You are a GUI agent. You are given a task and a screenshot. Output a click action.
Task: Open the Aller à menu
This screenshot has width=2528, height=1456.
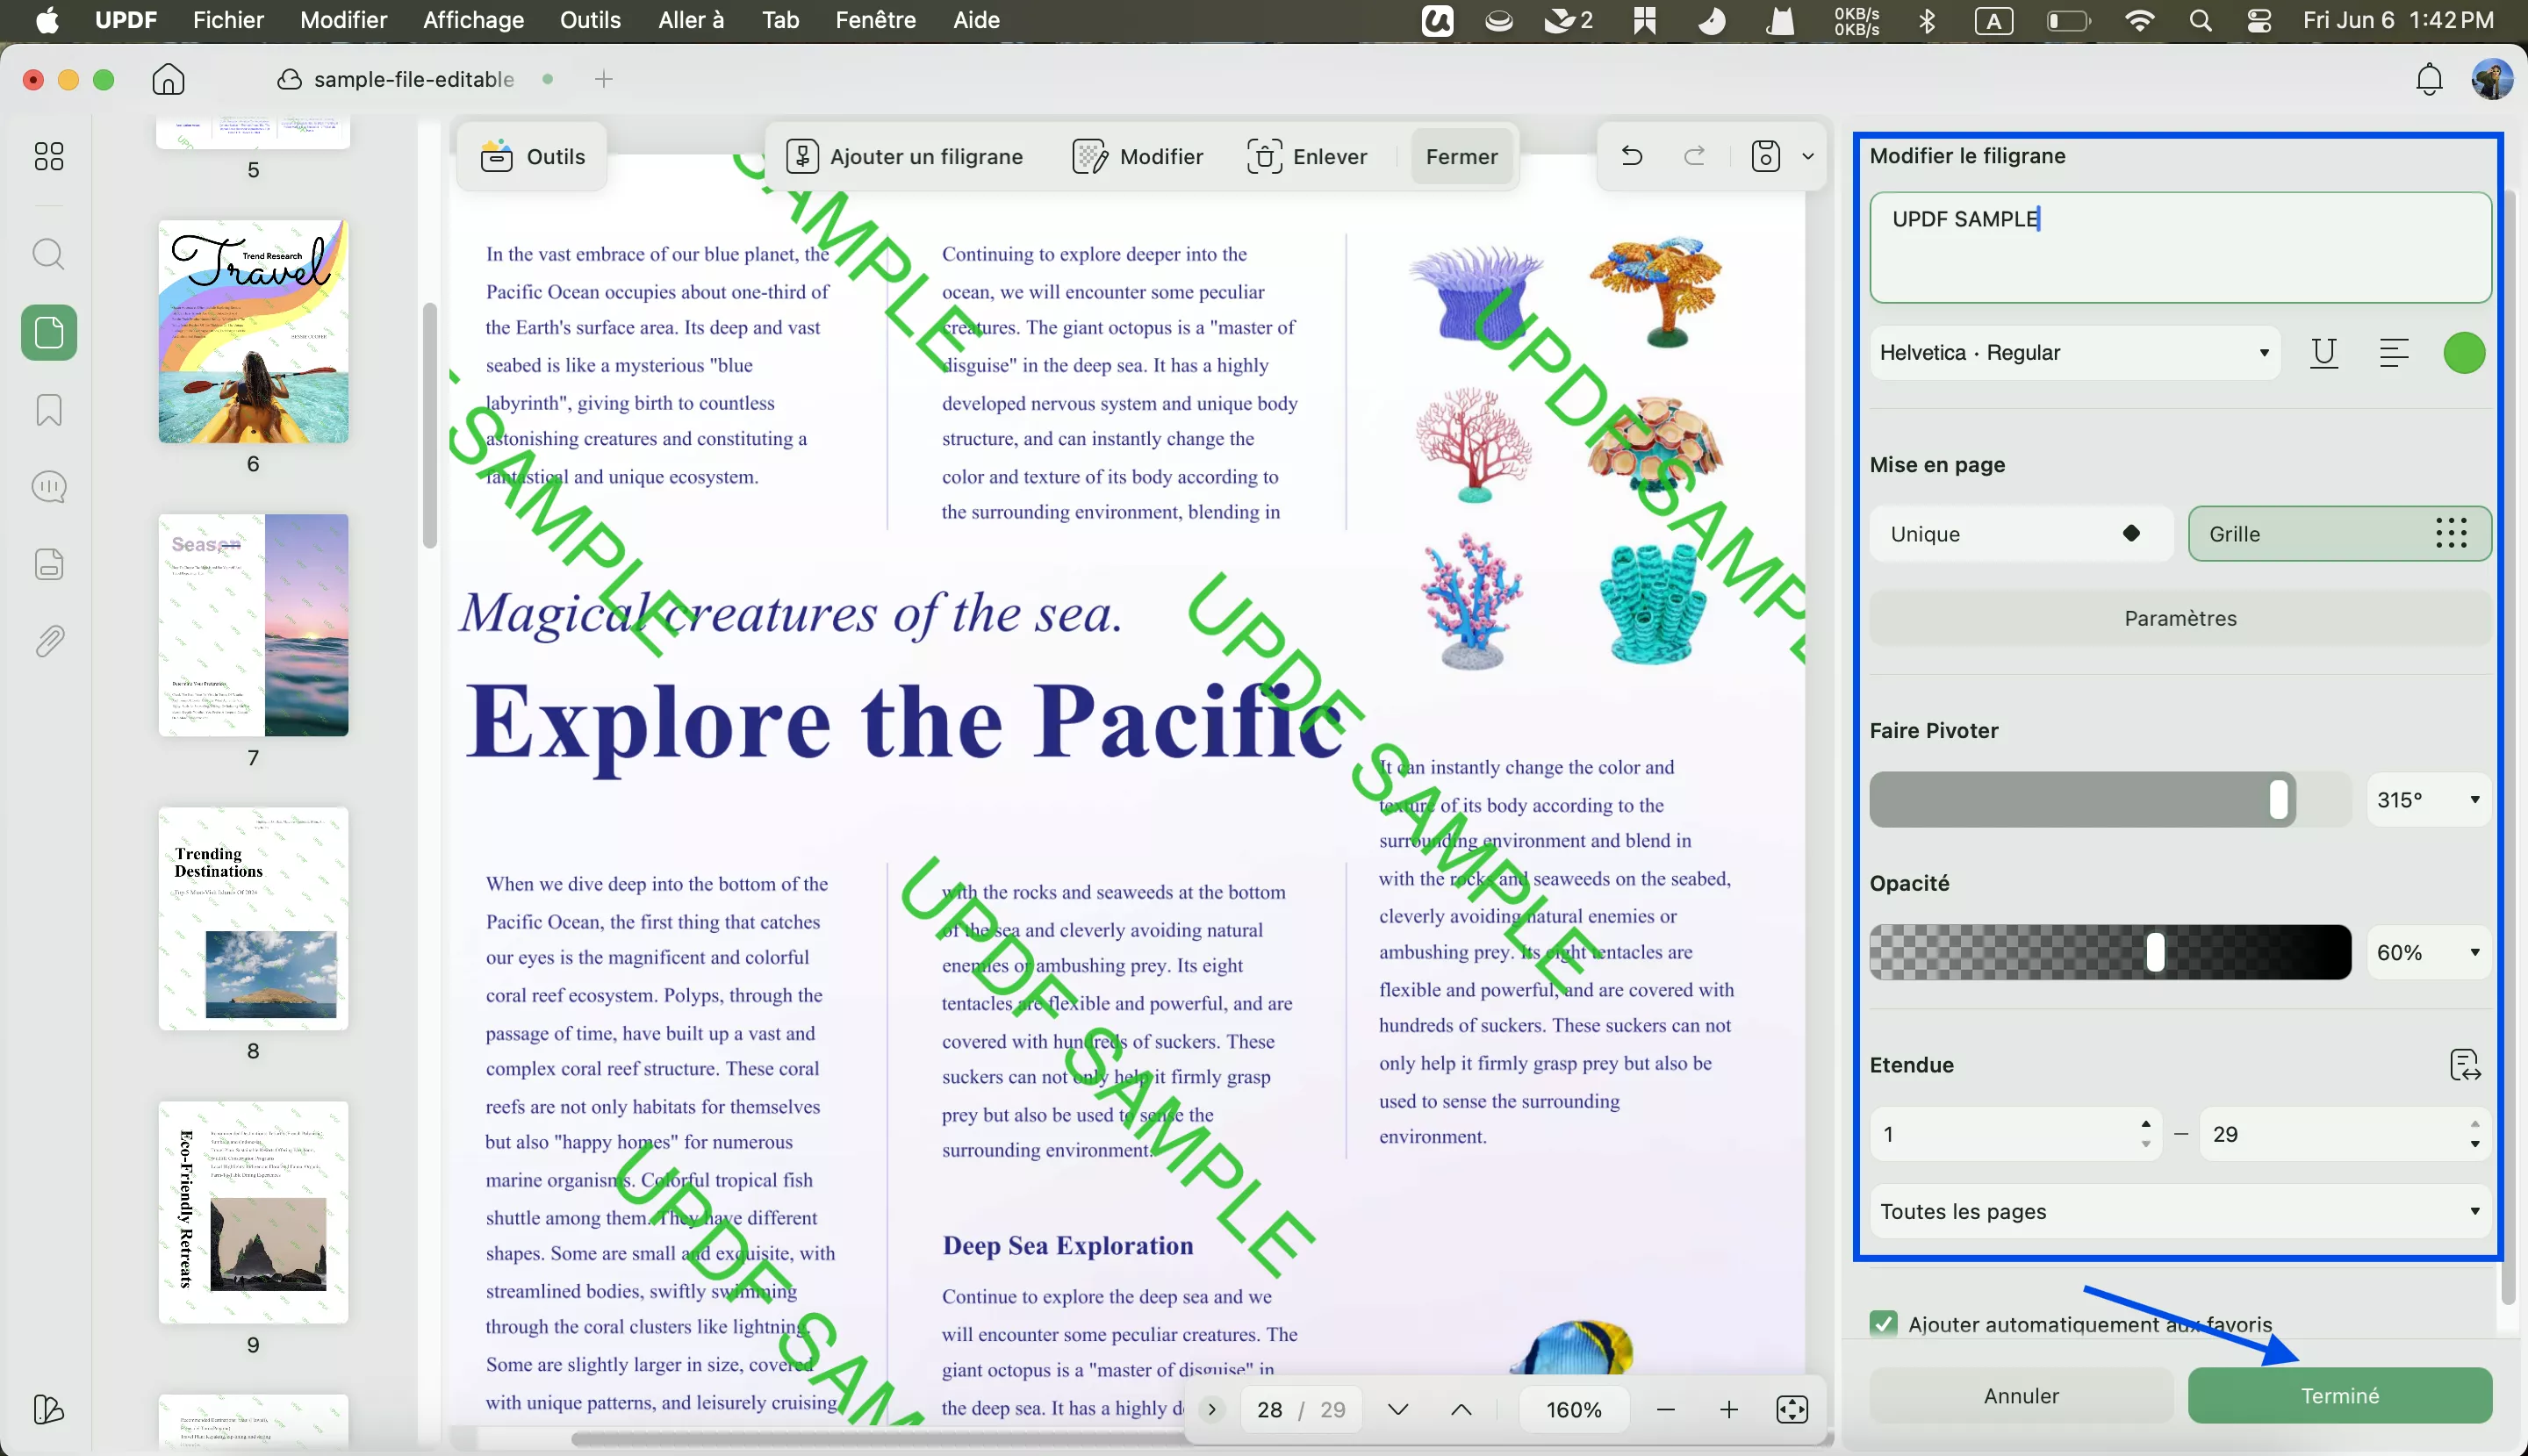tap(691, 20)
